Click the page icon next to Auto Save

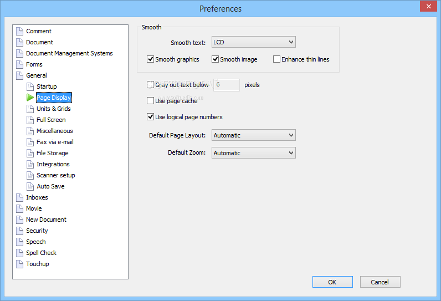30,186
